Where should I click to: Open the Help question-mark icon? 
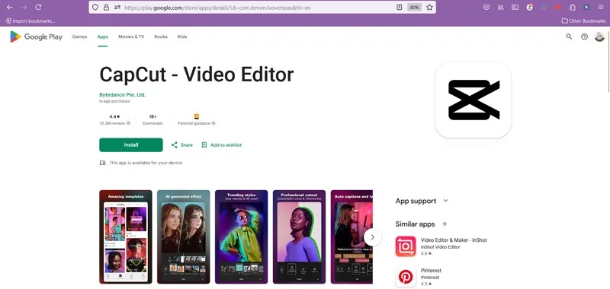click(x=584, y=37)
